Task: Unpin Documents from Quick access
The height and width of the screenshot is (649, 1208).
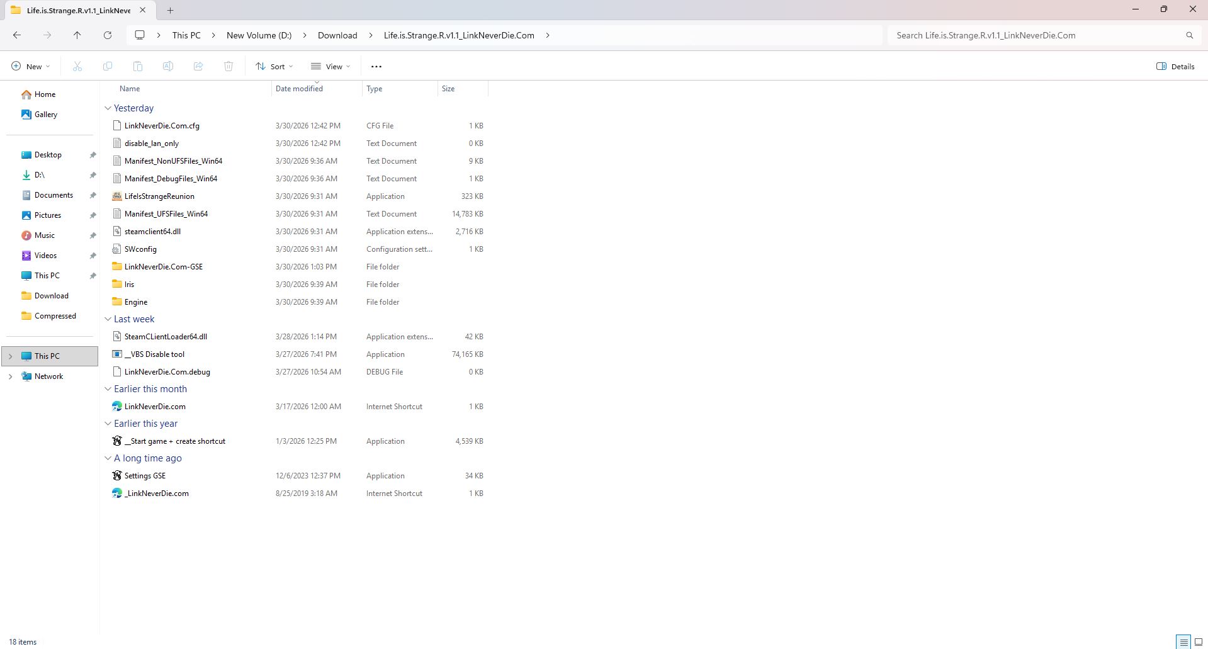Action: click(x=93, y=195)
